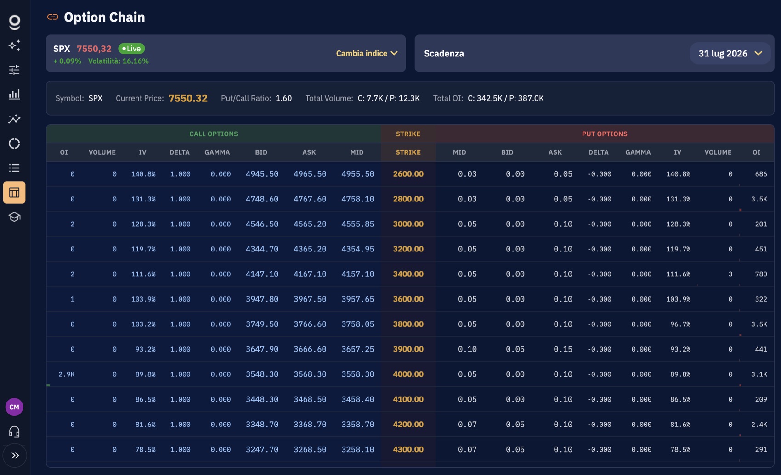Click the call ASK column header

pyautogui.click(x=309, y=152)
